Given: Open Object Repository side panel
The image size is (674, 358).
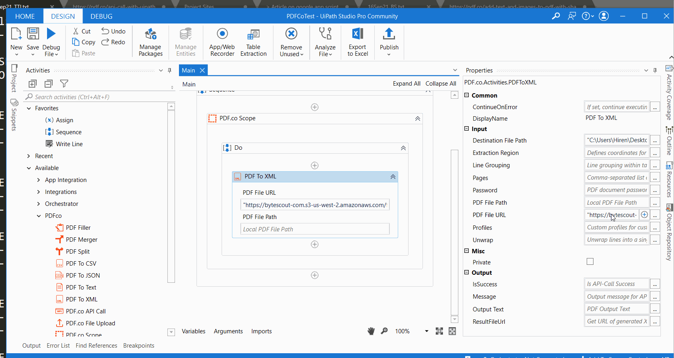Looking at the screenshot, I should 669,233.
